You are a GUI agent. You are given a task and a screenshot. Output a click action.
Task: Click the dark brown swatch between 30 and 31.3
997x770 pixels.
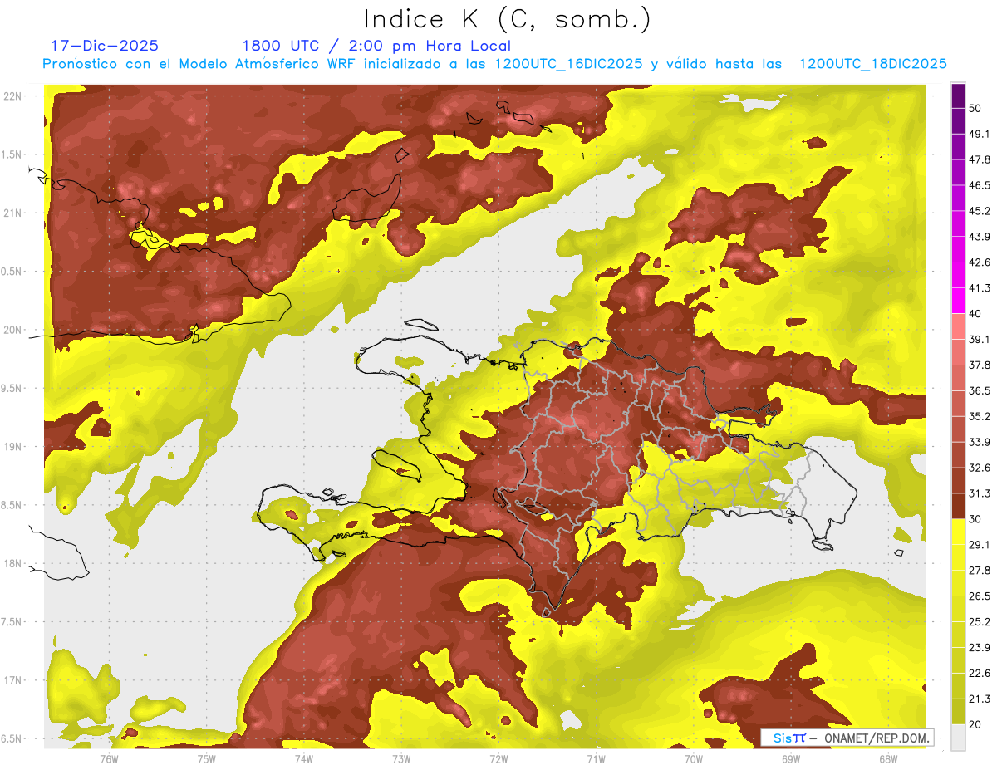click(x=958, y=507)
